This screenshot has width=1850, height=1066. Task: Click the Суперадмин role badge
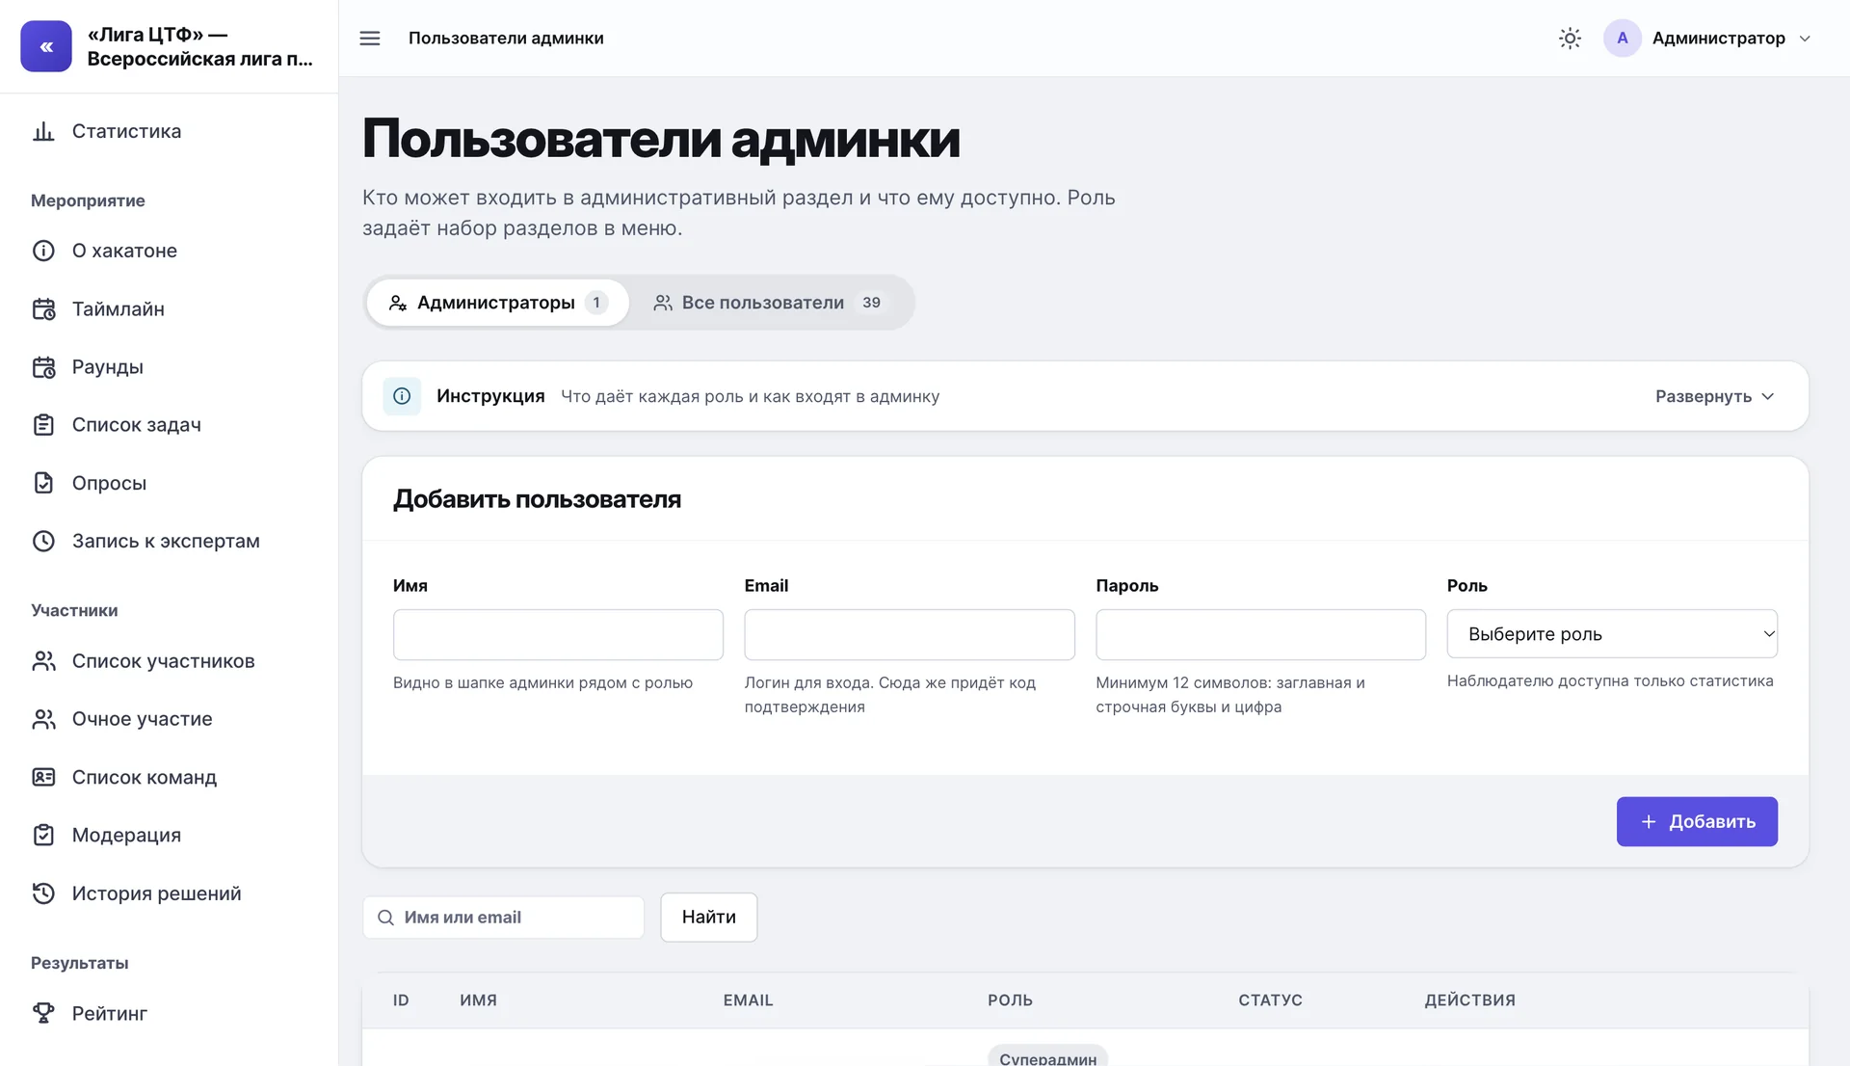[1047, 1056]
